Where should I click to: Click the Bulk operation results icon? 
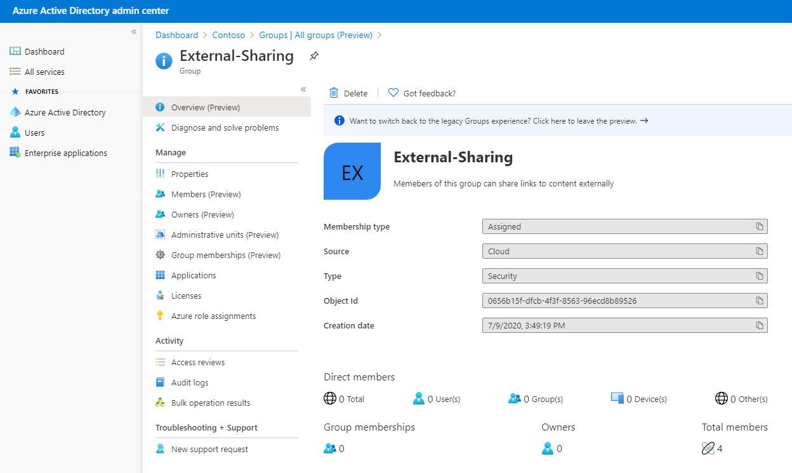pyautogui.click(x=160, y=403)
